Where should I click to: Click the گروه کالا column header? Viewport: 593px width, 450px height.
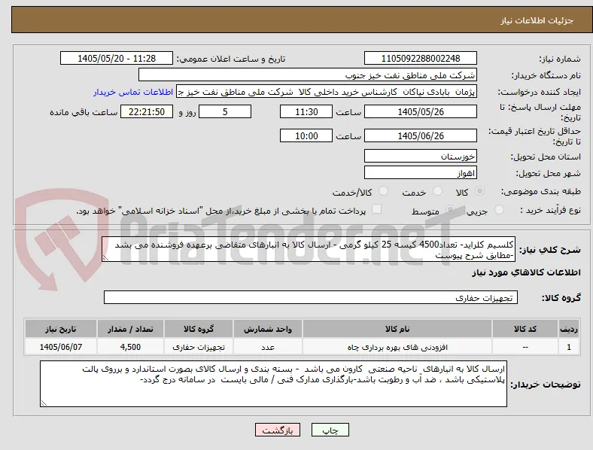point(199,329)
